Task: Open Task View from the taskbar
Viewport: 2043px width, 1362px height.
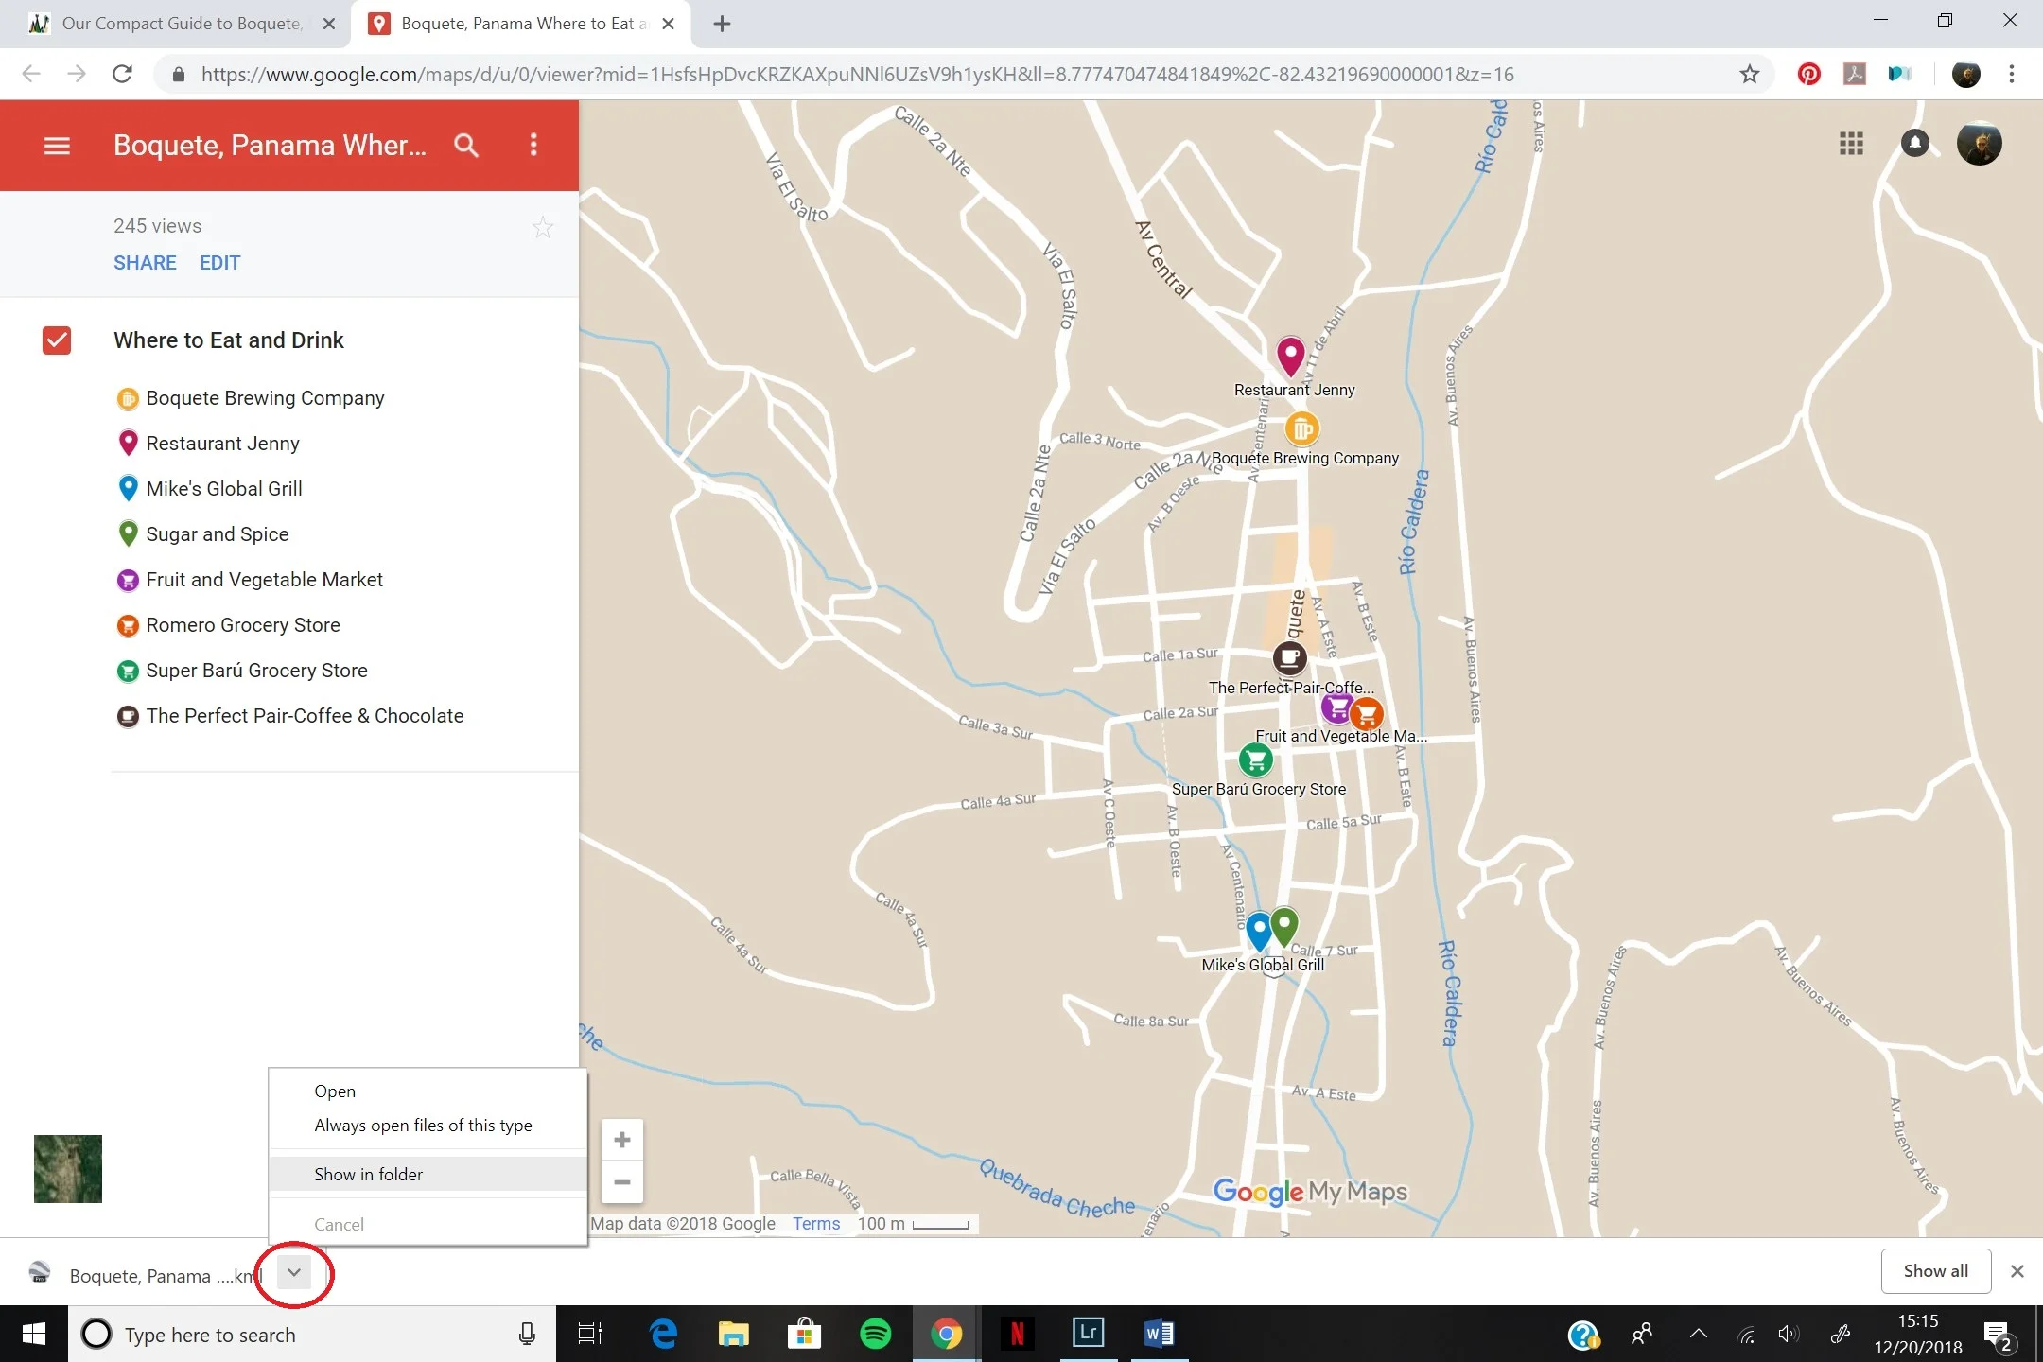Action: click(590, 1335)
